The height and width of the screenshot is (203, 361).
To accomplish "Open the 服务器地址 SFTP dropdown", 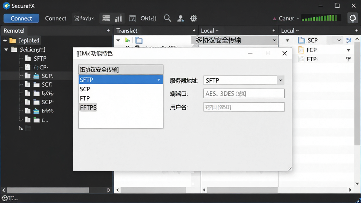I will pyautogui.click(x=280, y=80).
